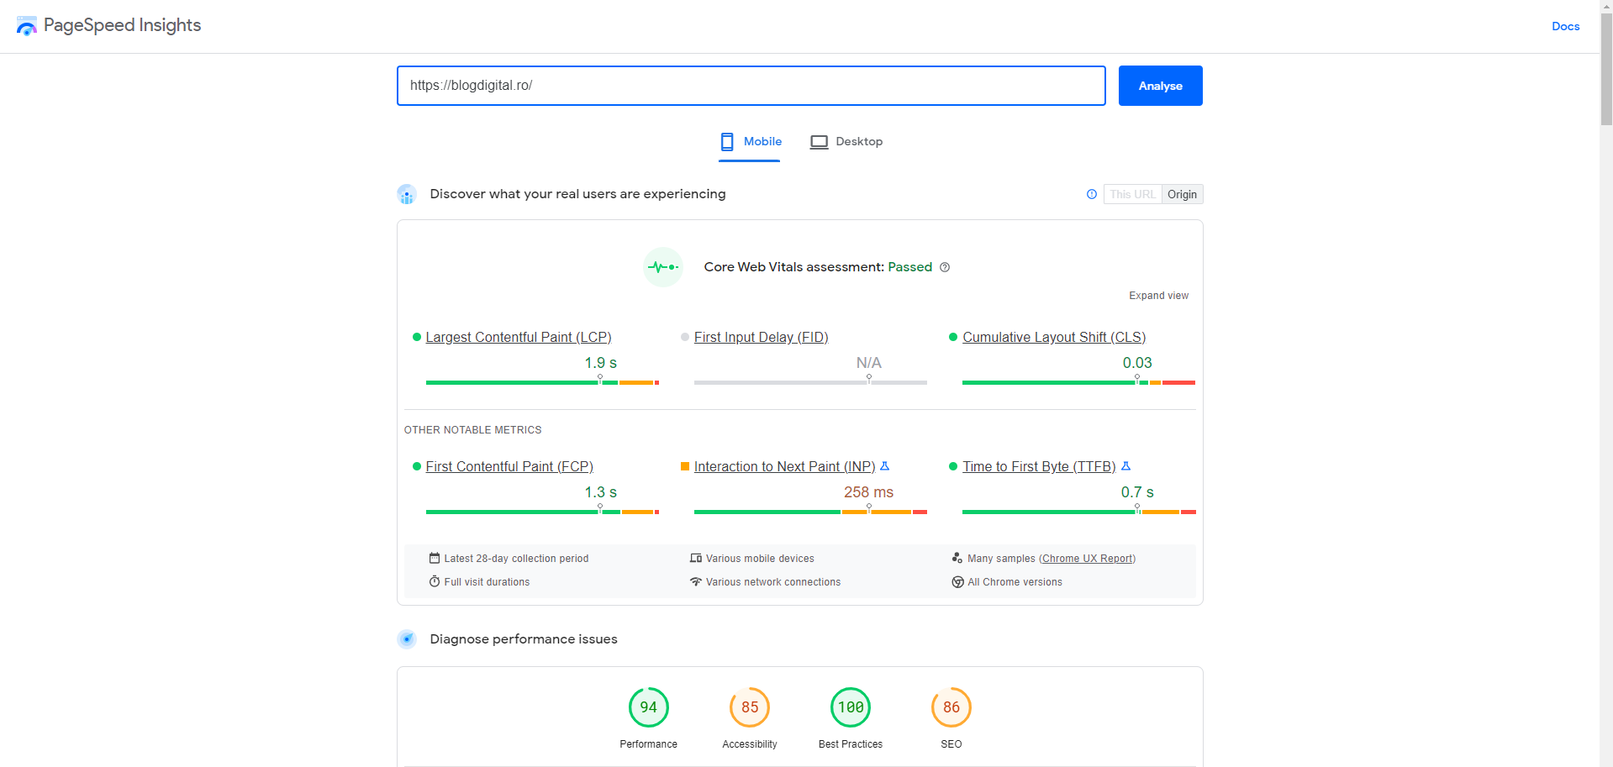Click the experimental flask icon beside Interaction to Next Paint
Image resolution: width=1613 pixels, height=767 pixels.
(x=885, y=465)
